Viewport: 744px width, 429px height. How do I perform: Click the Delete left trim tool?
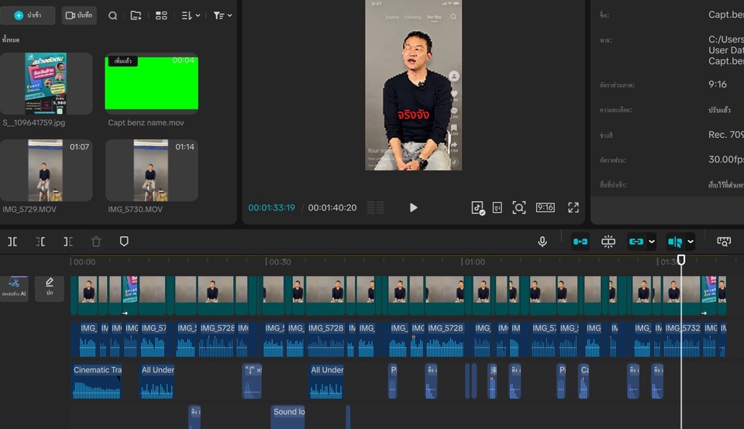(40, 242)
